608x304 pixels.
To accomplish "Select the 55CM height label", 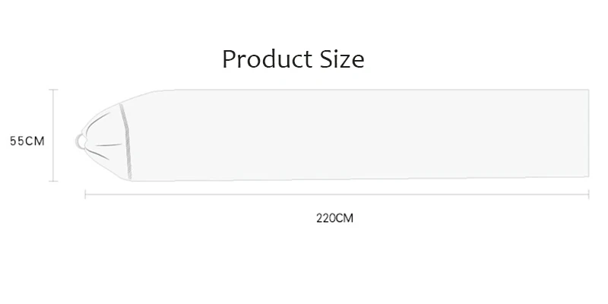I will coord(27,141).
